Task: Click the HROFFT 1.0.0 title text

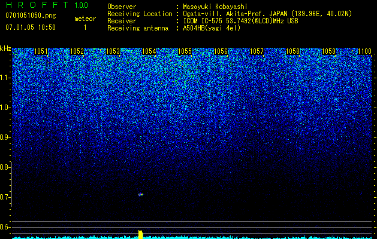Action: click(47, 5)
